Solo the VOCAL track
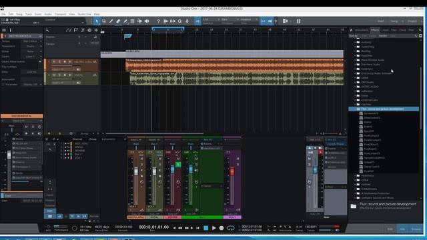 [x=59, y=75]
